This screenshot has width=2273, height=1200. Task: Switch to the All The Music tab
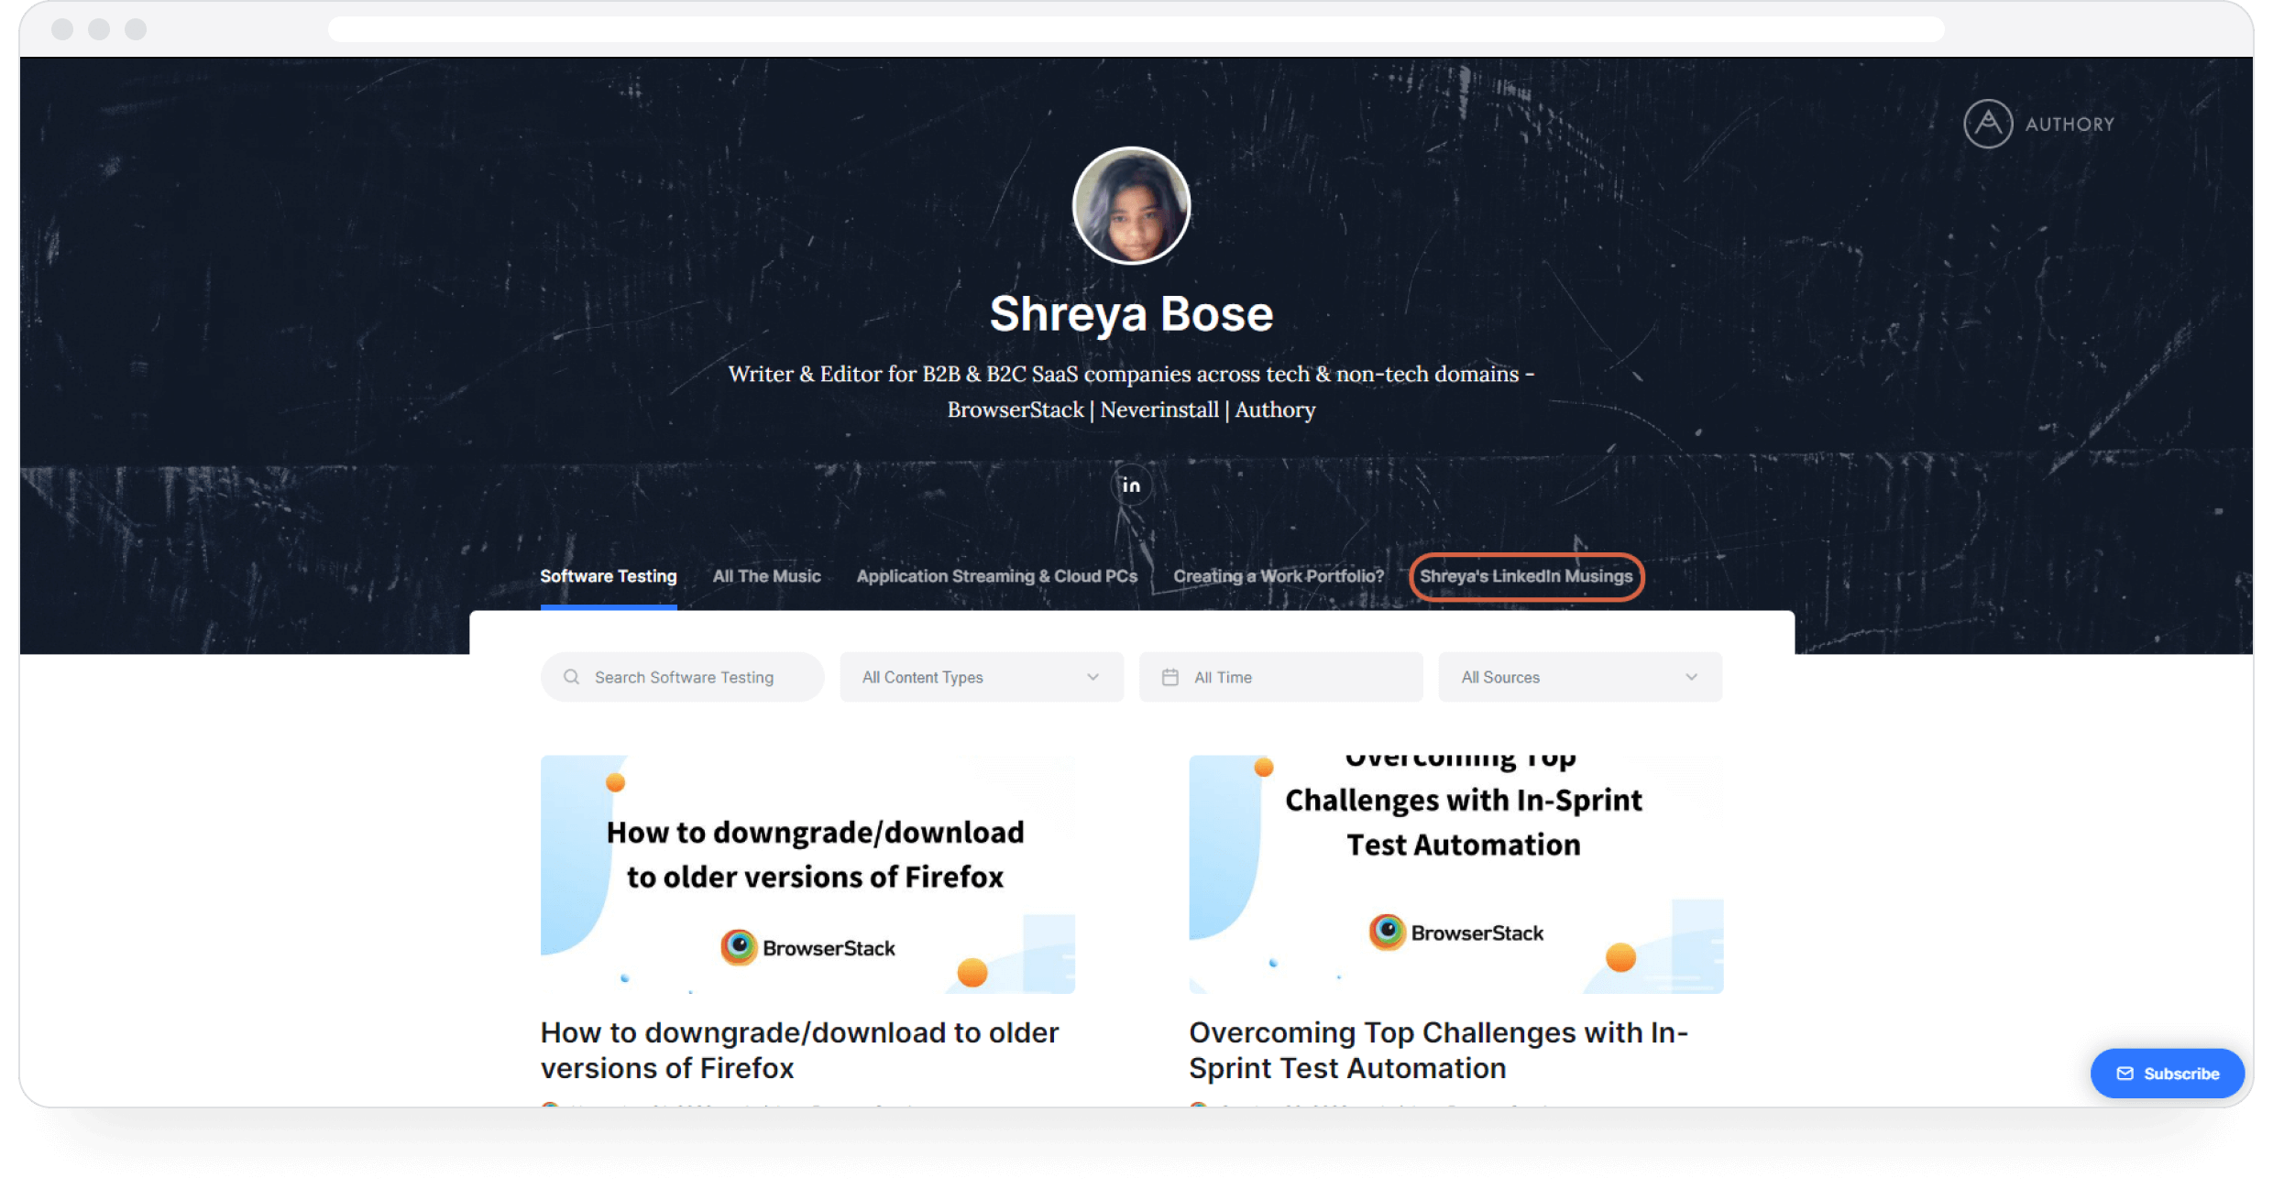[767, 575]
